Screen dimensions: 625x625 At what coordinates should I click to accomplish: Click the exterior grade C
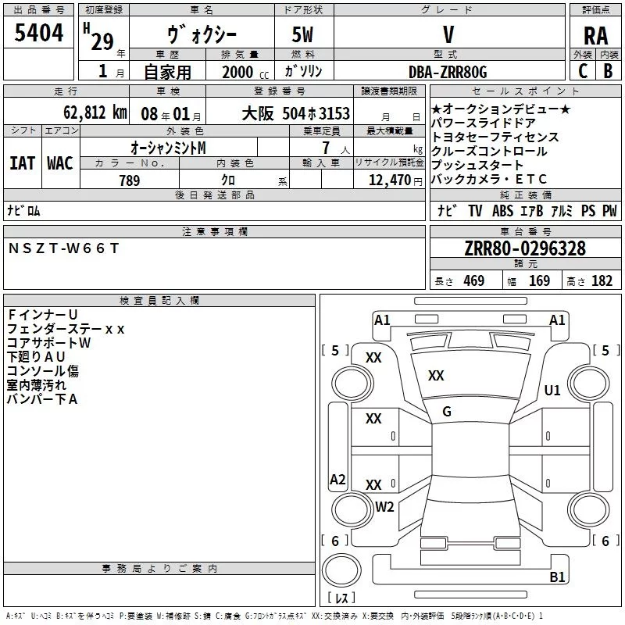582,71
